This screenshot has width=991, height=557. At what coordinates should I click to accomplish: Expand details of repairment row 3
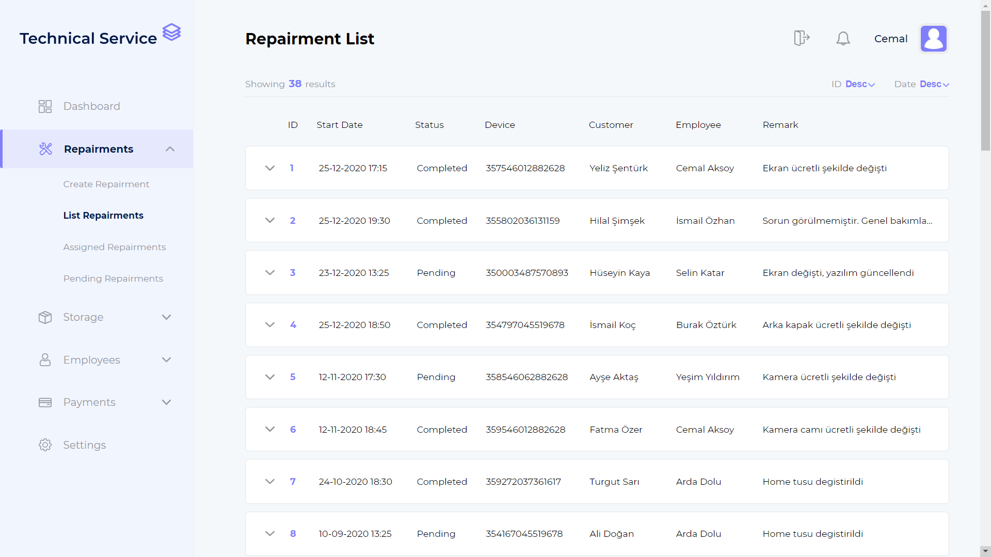[x=270, y=273]
